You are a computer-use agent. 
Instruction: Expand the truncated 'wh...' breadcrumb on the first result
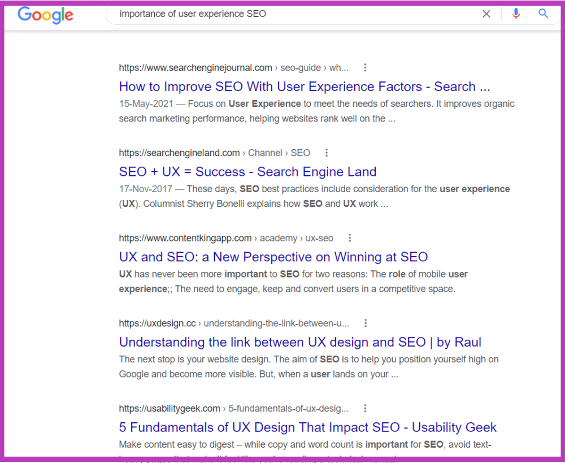[x=340, y=67]
